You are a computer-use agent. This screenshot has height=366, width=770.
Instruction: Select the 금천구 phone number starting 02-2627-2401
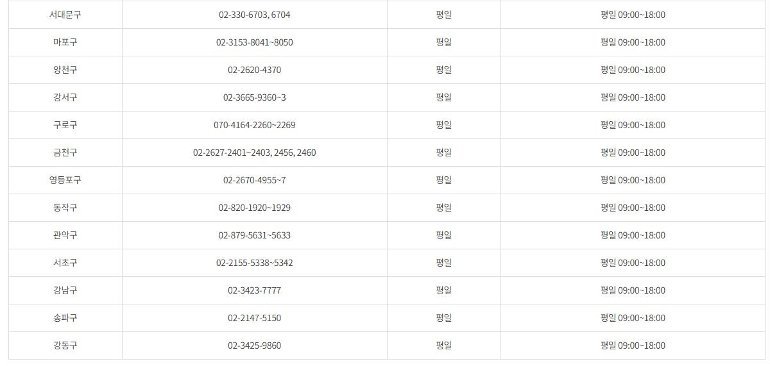click(x=255, y=153)
